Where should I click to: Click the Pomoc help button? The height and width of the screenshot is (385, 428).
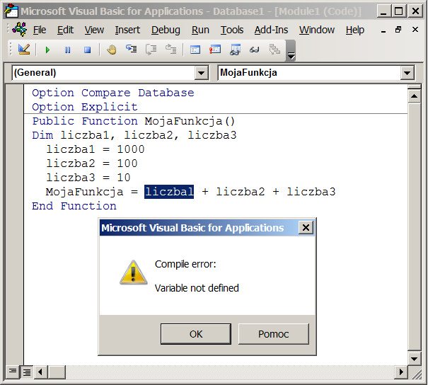coord(274,334)
